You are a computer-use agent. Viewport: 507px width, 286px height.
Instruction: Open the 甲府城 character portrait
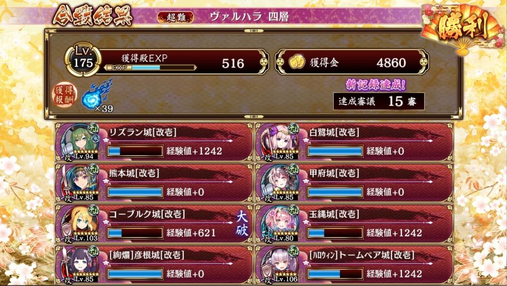click(x=280, y=182)
